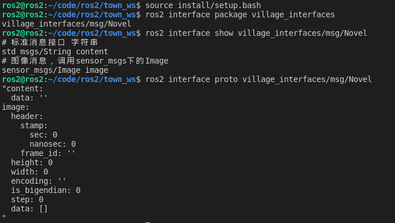Screen dimensions: 395x223
Task: Click the 'sec: 0' field
Action: [43, 135]
